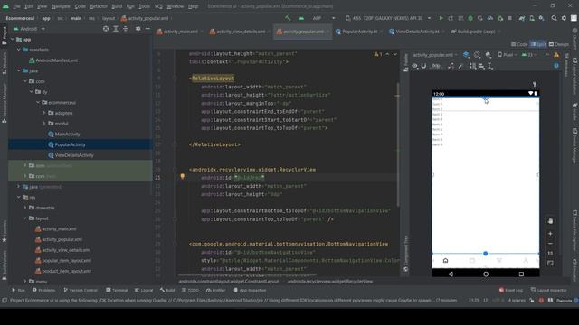Click the Expand All icon in the Project panel
Viewport: 579px width, 325px height.
click(116, 29)
